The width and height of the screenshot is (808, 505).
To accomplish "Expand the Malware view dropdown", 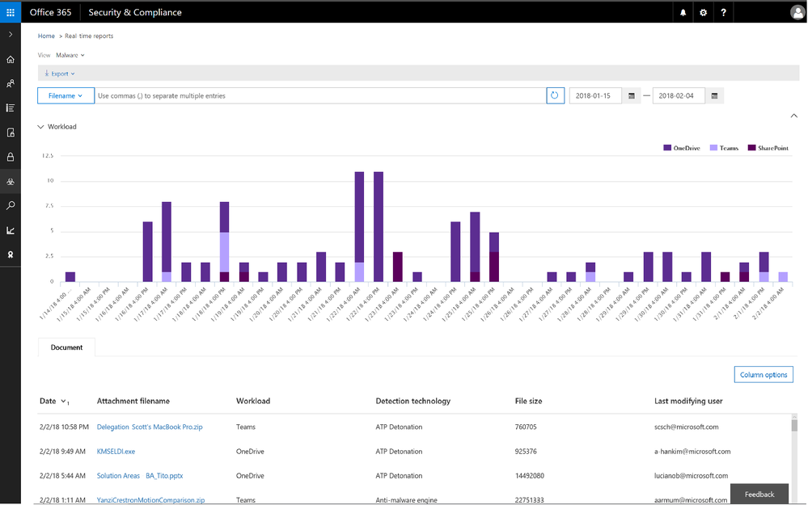I will tap(70, 55).
